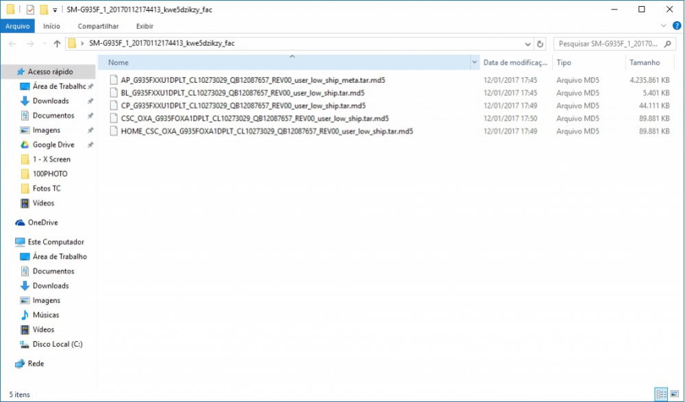The image size is (685, 402).
Task: Open the address bar history dropdown
Action: click(529, 44)
